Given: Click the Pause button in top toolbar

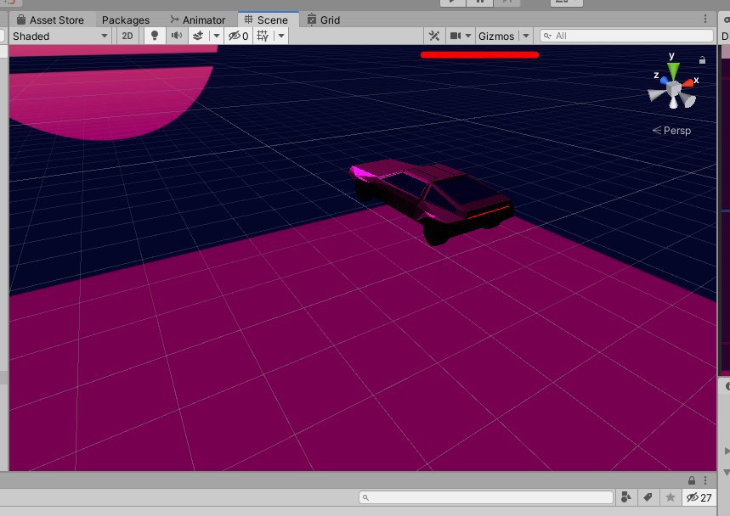Looking at the screenshot, I should (479, 2).
